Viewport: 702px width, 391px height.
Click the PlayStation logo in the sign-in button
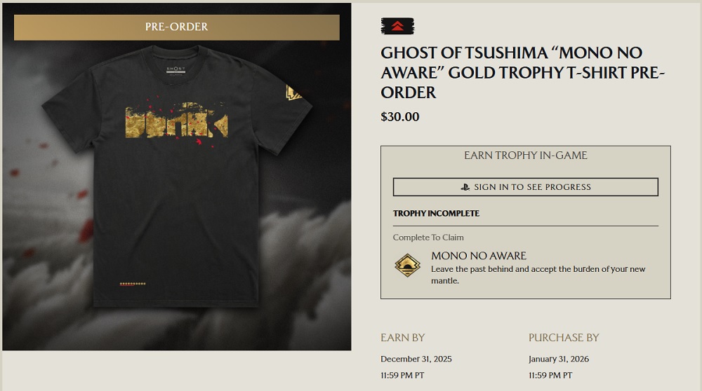pyautogui.click(x=465, y=187)
